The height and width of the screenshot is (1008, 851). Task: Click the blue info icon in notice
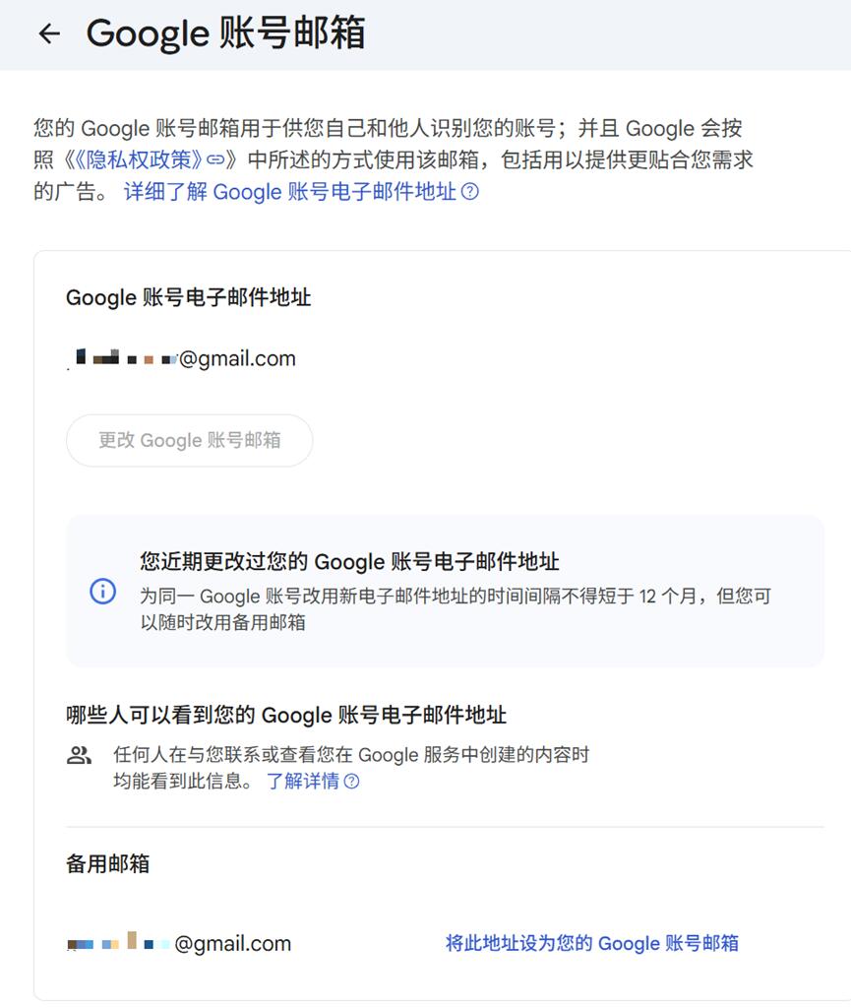coord(102,592)
